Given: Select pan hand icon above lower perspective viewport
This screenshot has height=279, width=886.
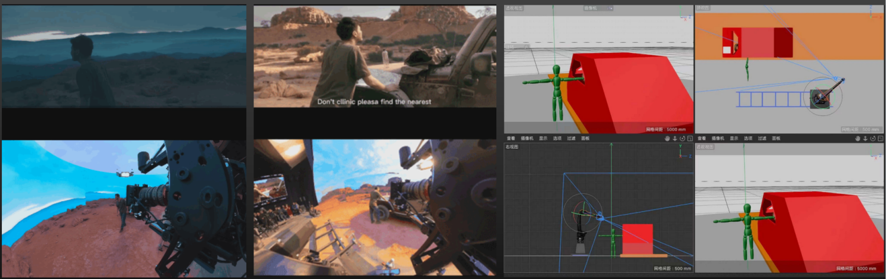Looking at the screenshot, I should 857,138.
